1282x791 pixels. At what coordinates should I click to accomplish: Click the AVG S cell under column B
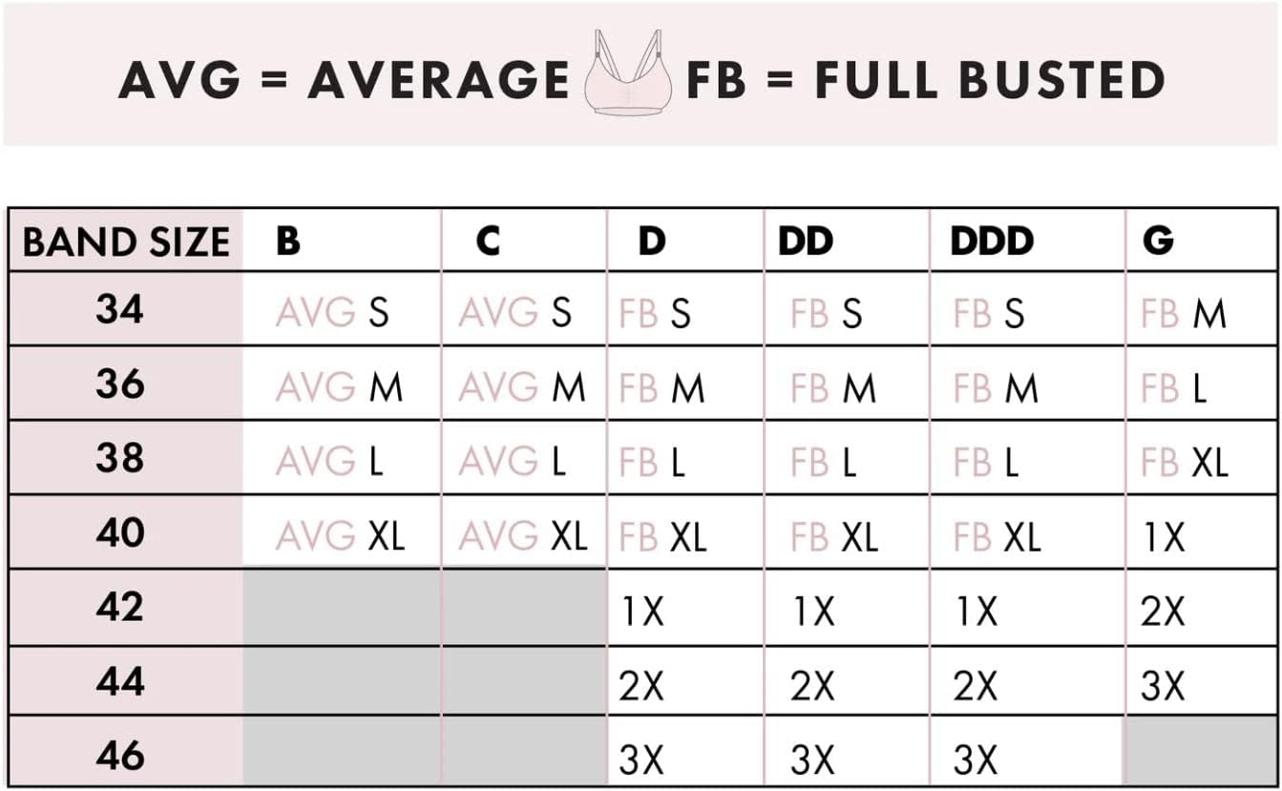click(332, 312)
